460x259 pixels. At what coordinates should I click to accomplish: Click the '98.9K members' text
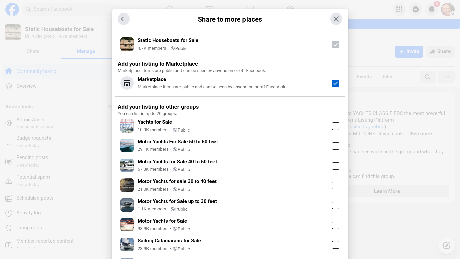153,229
